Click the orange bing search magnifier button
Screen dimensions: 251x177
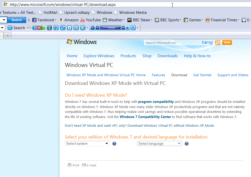click(x=218, y=43)
